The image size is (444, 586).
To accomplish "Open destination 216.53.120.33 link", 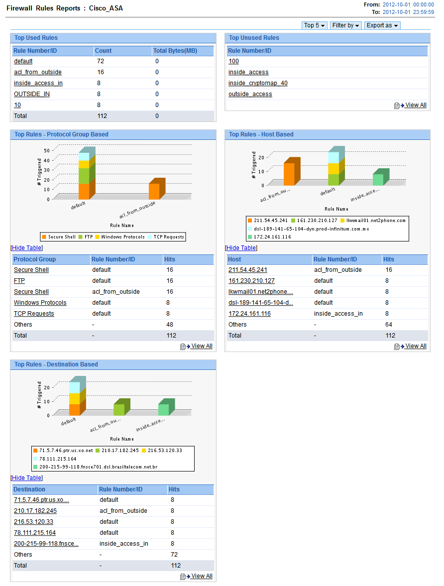I will [34, 522].
